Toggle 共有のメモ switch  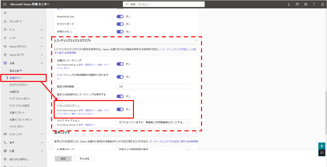click(120, 32)
